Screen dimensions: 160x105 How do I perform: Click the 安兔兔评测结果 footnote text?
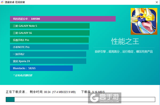pos(23,75)
